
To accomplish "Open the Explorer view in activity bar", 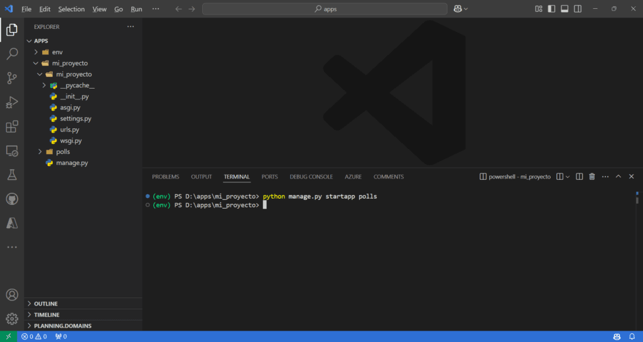I will 12,30.
